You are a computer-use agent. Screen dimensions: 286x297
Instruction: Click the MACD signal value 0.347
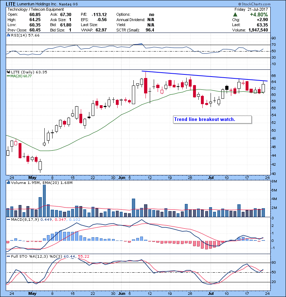(x=60, y=220)
